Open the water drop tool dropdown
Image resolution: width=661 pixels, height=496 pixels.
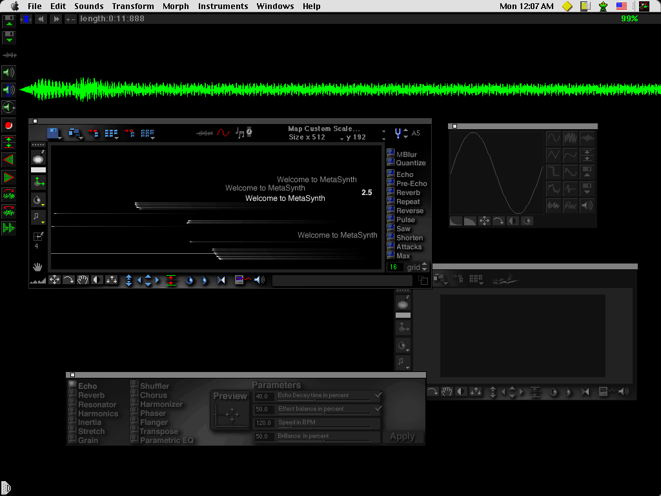(x=38, y=200)
